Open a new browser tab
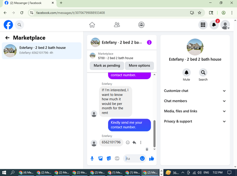The height and width of the screenshot is (176, 237). (61, 3)
